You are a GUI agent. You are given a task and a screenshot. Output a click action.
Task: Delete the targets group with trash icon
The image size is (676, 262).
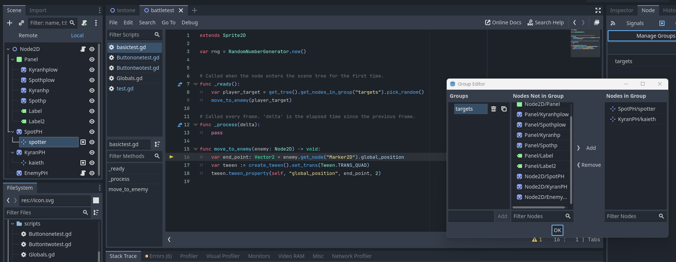pyautogui.click(x=494, y=109)
